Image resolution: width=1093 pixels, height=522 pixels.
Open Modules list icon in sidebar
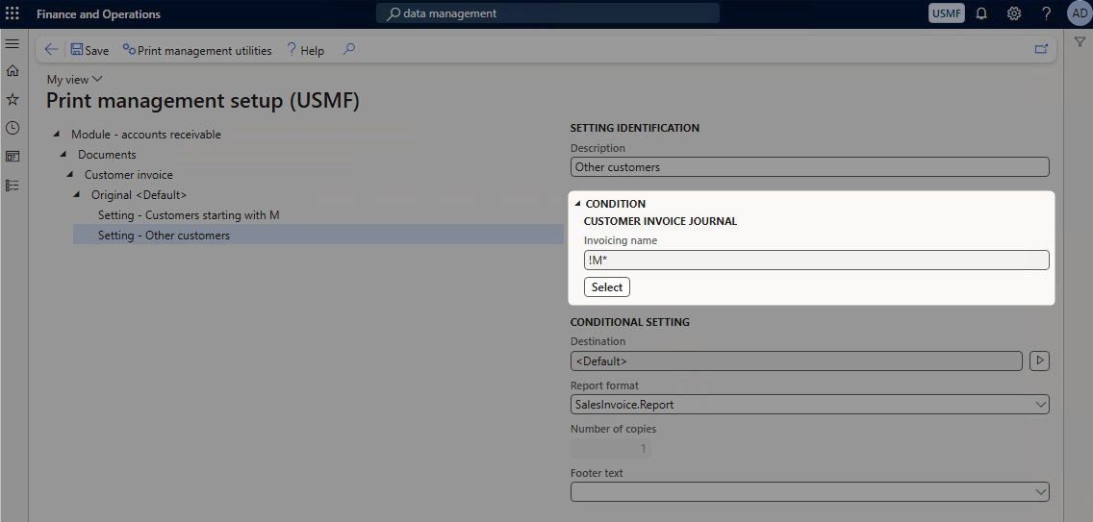(12, 186)
